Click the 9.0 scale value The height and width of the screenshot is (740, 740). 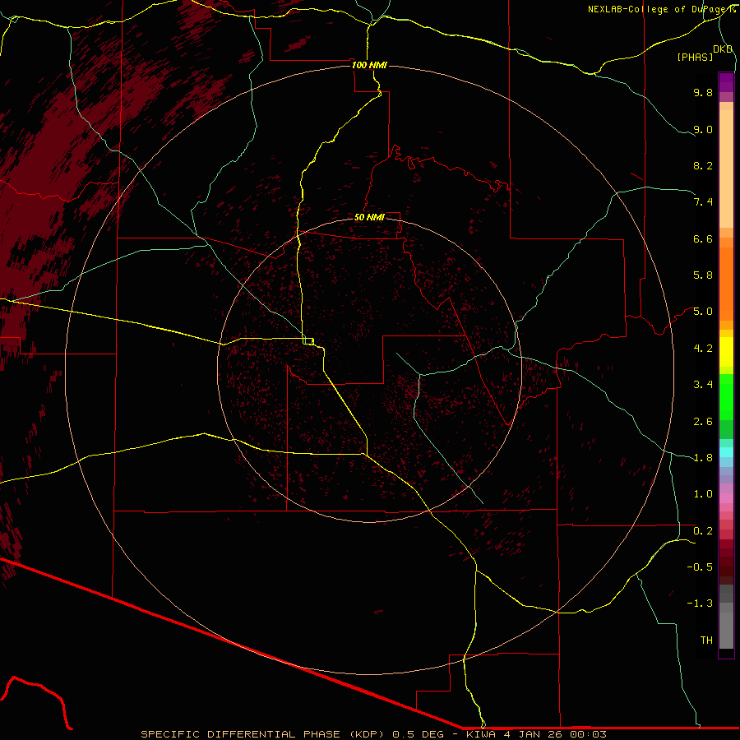pyautogui.click(x=703, y=129)
